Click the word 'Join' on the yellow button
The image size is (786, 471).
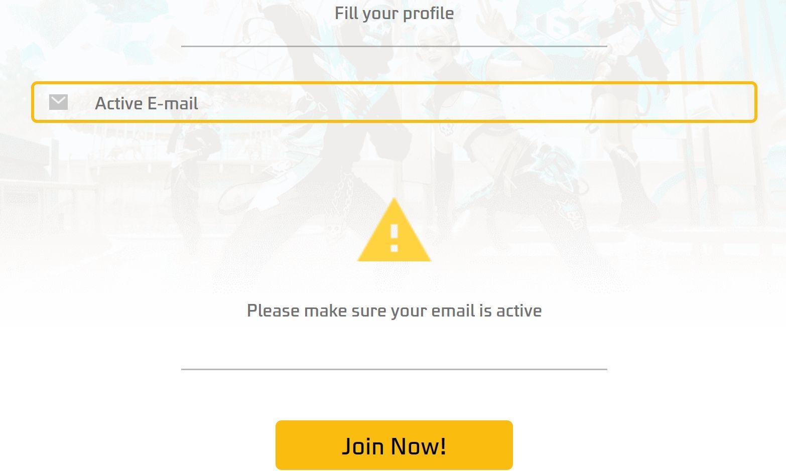tap(363, 446)
